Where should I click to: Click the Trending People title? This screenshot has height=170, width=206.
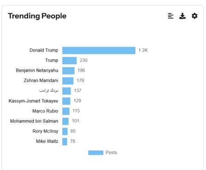coord(37,16)
